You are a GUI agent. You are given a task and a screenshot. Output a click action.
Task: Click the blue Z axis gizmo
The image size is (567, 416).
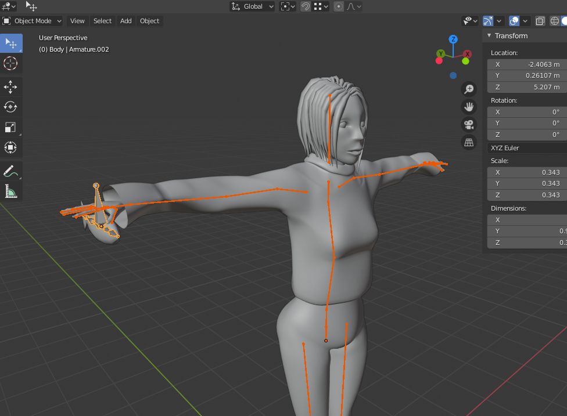(x=453, y=39)
